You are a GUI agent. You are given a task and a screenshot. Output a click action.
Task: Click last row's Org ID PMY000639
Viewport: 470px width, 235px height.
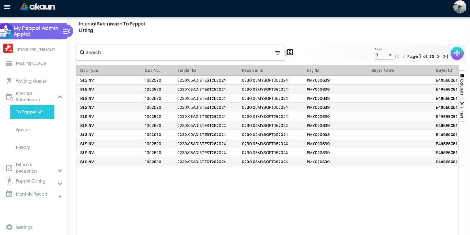pyautogui.click(x=318, y=162)
